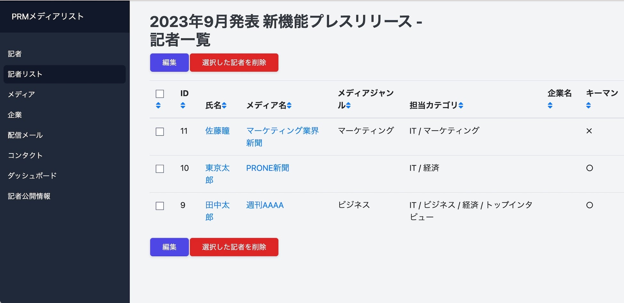Open 配信メール from the sidebar
This screenshot has height=303, width=624.
tap(25, 135)
